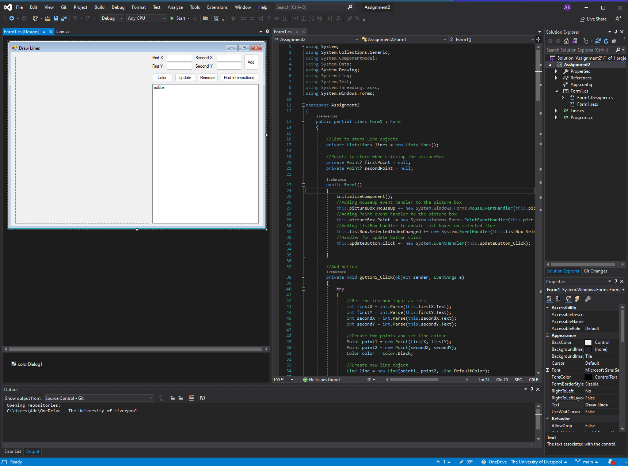Switch Properties to Alphabetical sorting
This screenshot has height=466, width=628.
point(558,299)
